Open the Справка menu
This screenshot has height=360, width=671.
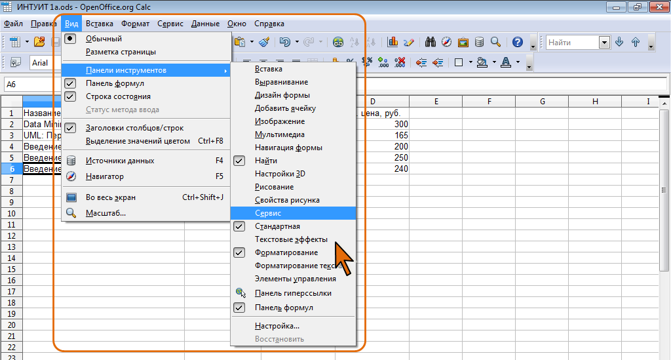tap(269, 24)
